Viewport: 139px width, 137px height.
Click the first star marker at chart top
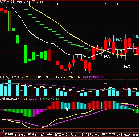point(30,4)
